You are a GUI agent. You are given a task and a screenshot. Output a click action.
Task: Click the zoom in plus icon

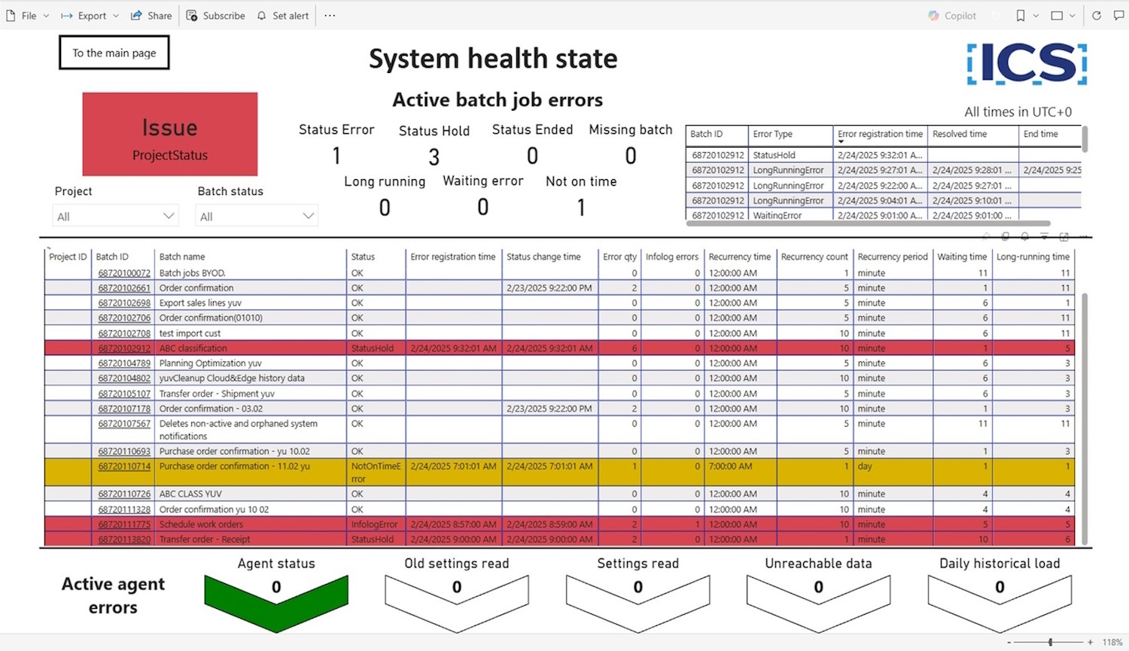point(1090,642)
